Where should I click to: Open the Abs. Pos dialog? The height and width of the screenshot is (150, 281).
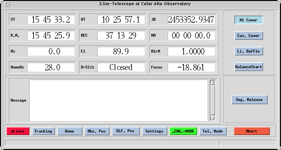pos(97,131)
